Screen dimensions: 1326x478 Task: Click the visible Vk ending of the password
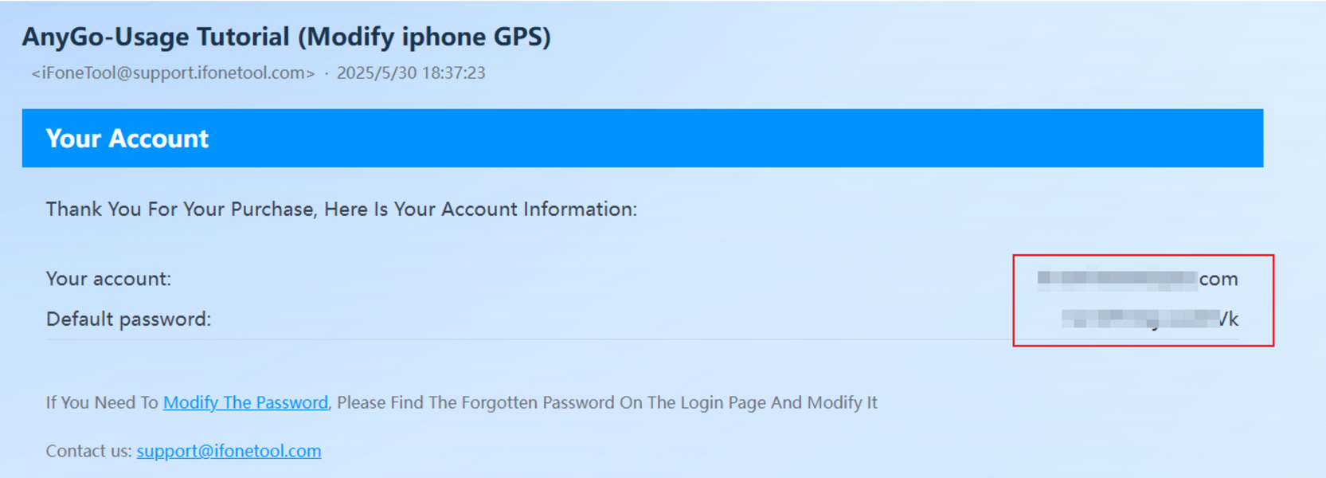[1228, 319]
